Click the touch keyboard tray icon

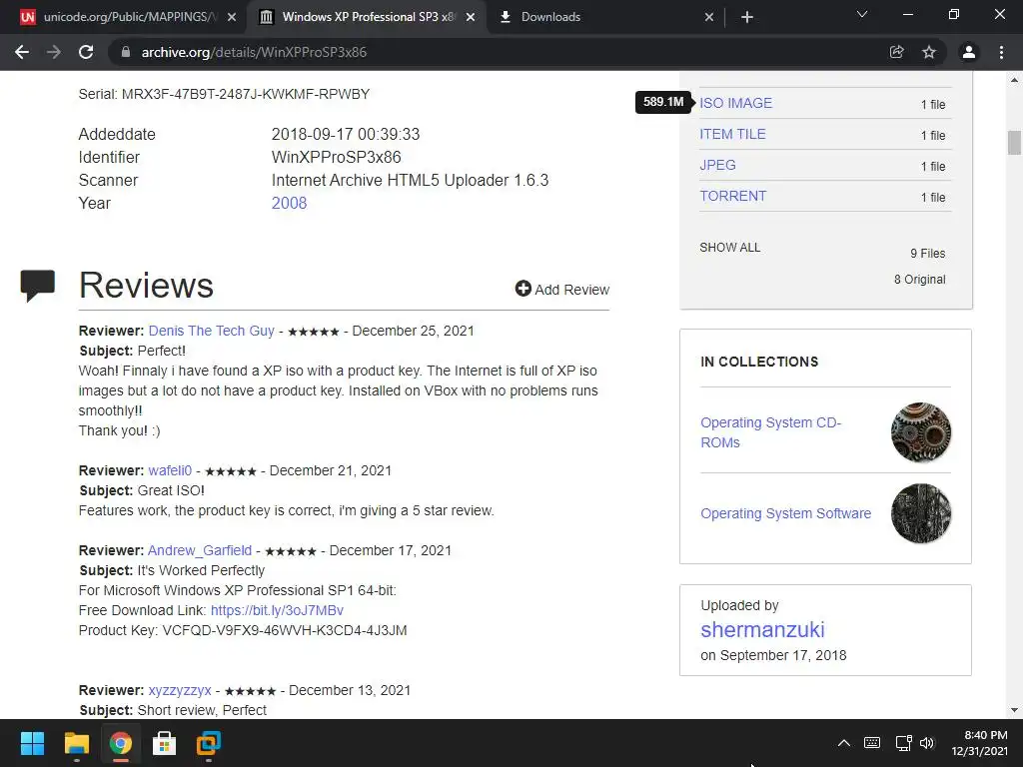point(872,743)
